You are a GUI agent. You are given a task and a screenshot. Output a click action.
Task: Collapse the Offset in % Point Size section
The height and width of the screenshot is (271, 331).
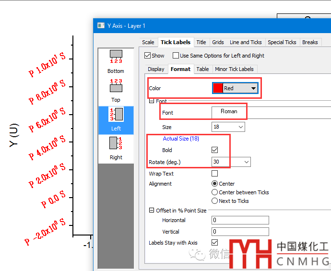(x=152, y=210)
